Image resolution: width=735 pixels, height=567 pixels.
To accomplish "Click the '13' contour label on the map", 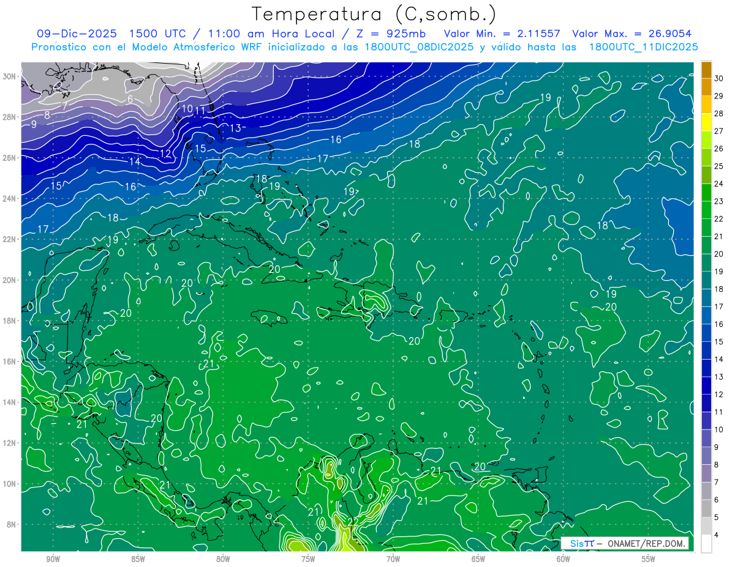I will point(236,128).
